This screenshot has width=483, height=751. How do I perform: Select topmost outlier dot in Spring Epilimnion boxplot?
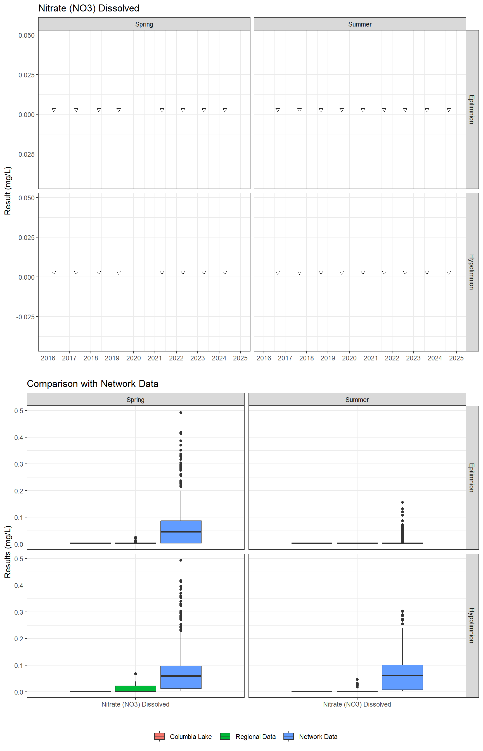pos(181,412)
